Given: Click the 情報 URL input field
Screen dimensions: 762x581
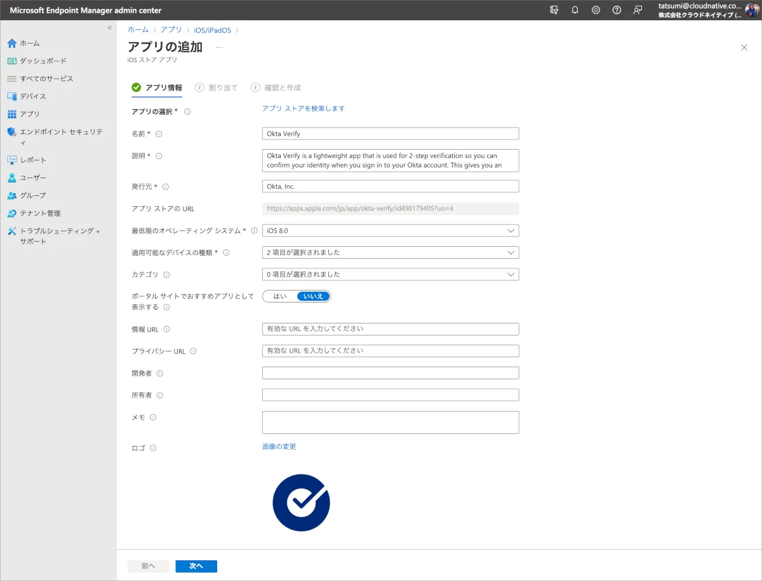Looking at the screenshot, I should coord(390,329).
